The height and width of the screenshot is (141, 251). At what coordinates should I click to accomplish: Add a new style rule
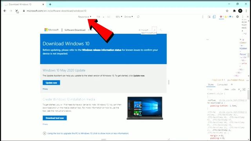point(239,89)
